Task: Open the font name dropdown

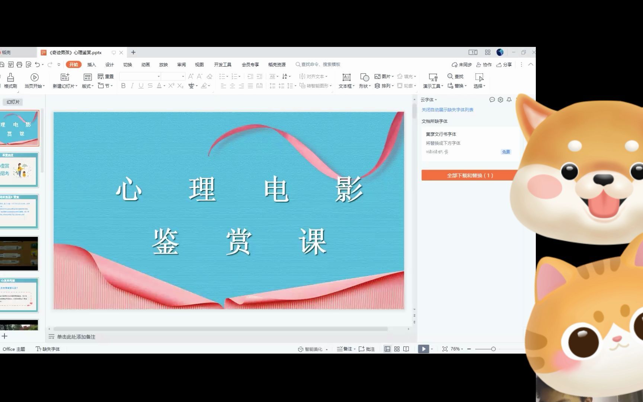Action: pyautogui.click(x=159, y=76)
